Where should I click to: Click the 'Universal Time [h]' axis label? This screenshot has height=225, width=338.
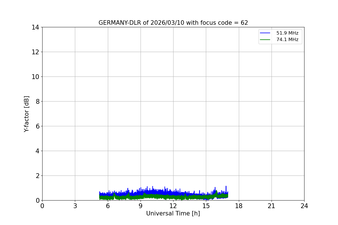click(173, 213)
